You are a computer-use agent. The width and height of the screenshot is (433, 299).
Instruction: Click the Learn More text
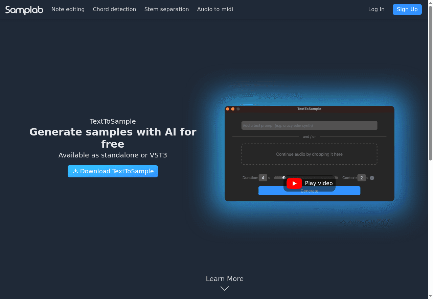pyautogui.click(x=225, y=279)
